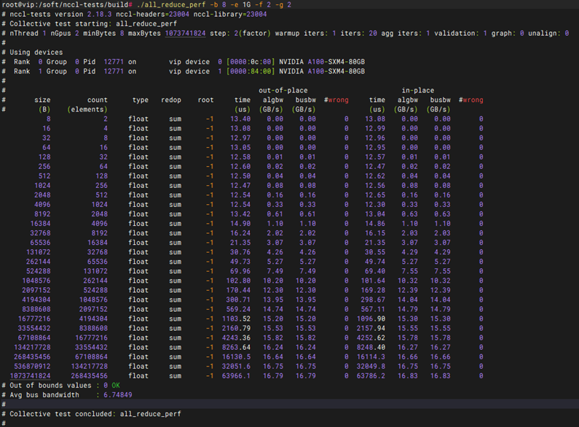Click the out-of-place time 102.80

click(238, 281)
